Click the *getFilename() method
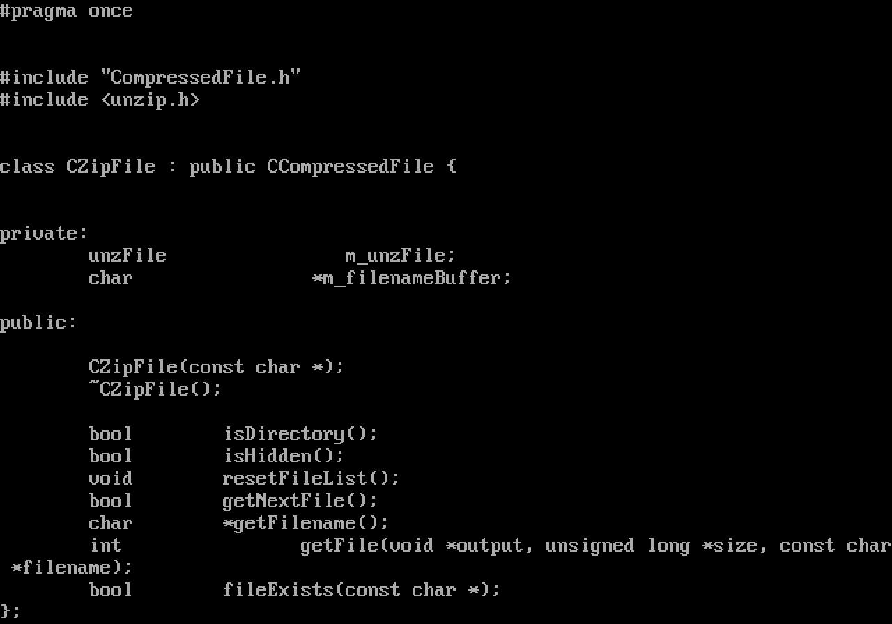The width and height of the screenshot is (892, 624). (x=306, y=524)
